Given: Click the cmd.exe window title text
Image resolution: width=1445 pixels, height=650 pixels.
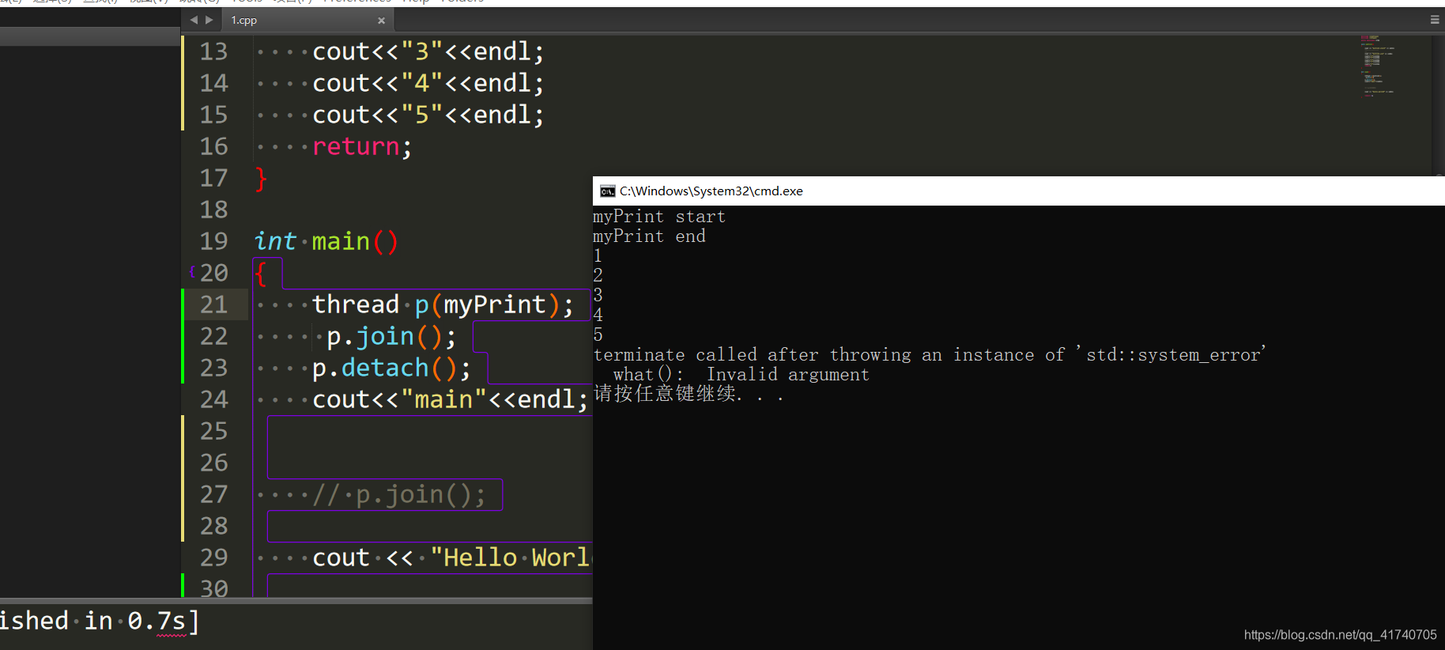Looking at the screenshot, I should 711,191.
